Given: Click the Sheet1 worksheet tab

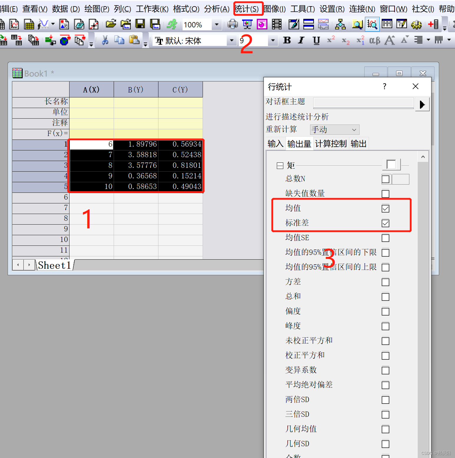Looking at the screenshot, I should (x=54, y=265).
